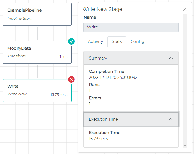The image size is (194, 154).
Task: Click the Execution Time section header
Action: pos(131,119)
